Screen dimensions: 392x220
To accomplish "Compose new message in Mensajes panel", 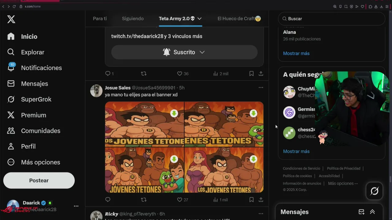I will pos(361,212).
